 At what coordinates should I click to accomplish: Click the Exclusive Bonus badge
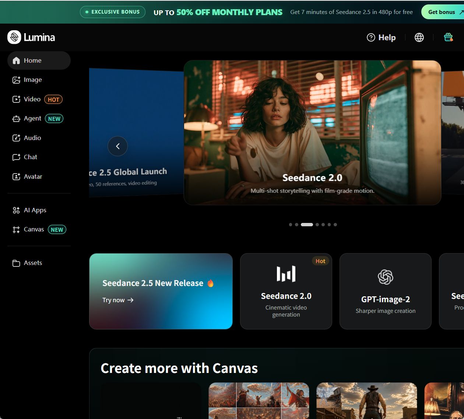point(113,12)
